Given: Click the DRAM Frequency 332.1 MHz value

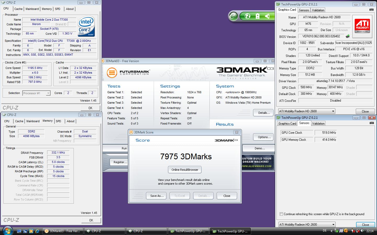Looking at the screenshot, I should tap(58, 153).
